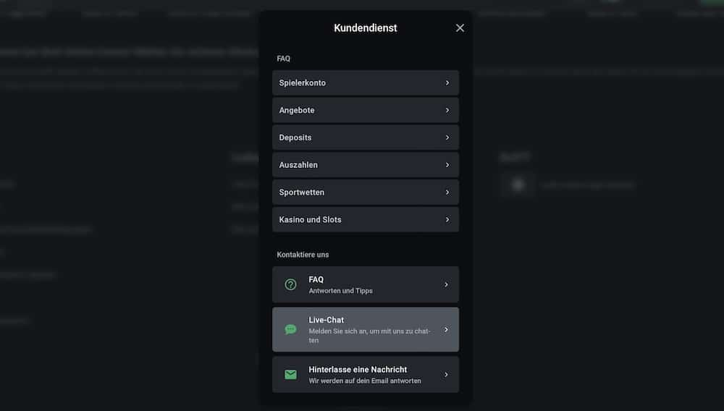Expand the Angebote chevron arrow
The width and height of the screenshot is (724, 411).
click(x=447, y=110)
